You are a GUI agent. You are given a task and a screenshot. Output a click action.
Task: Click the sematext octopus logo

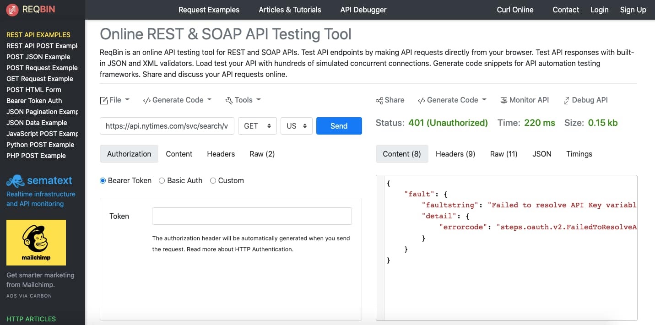15,180
